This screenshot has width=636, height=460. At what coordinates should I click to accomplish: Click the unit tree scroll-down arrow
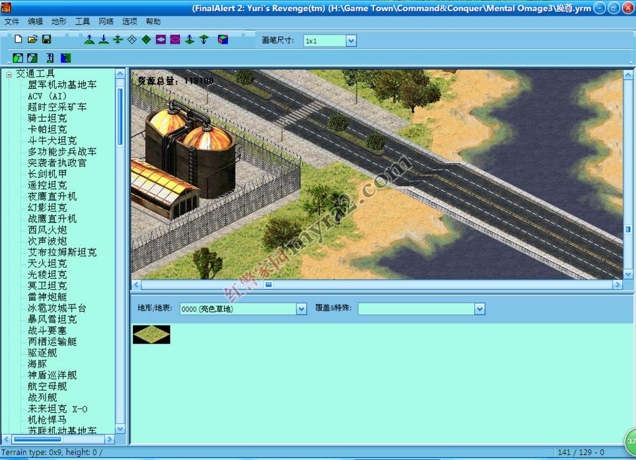point(120,429)
